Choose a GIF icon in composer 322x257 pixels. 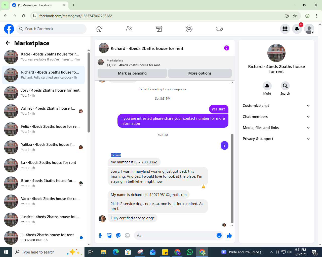coord(127,235)
